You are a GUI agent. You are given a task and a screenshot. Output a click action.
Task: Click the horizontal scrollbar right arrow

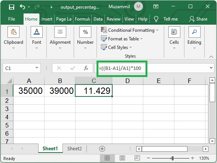coord(205,149)
